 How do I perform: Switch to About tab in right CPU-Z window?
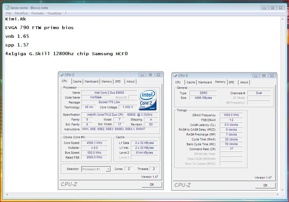(x=244, y=82)
